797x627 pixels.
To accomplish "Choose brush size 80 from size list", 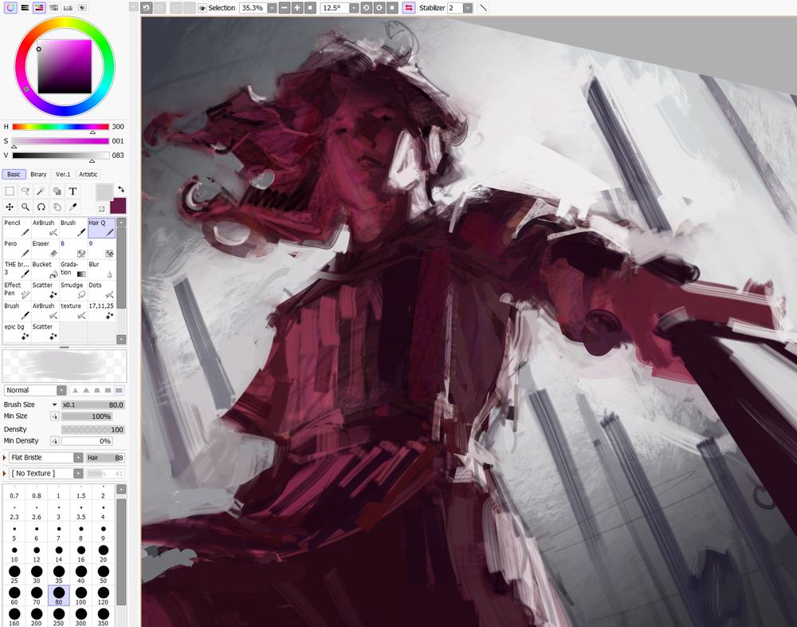I will click(x=58, y=595).
